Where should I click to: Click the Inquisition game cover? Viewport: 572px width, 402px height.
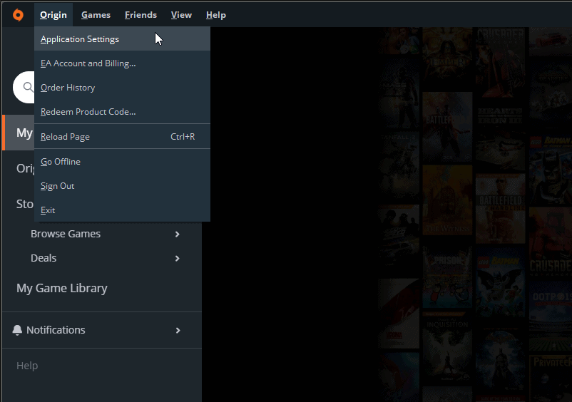(x=447, y=347)
